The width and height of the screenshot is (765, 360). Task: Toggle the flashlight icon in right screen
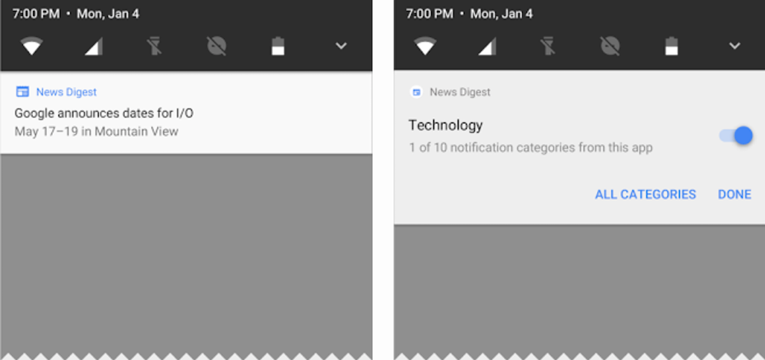(x=548, y=46)
